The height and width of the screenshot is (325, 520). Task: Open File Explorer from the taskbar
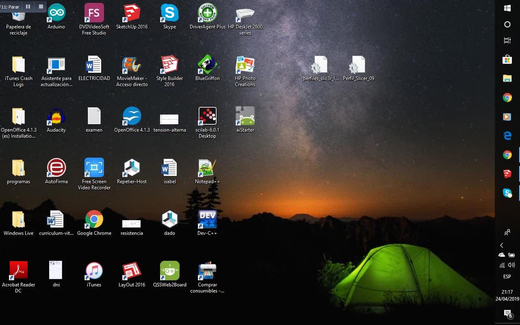tap(507, 79)
